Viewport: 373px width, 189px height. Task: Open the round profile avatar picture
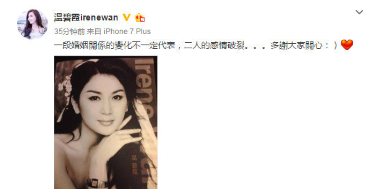[32, 24]
